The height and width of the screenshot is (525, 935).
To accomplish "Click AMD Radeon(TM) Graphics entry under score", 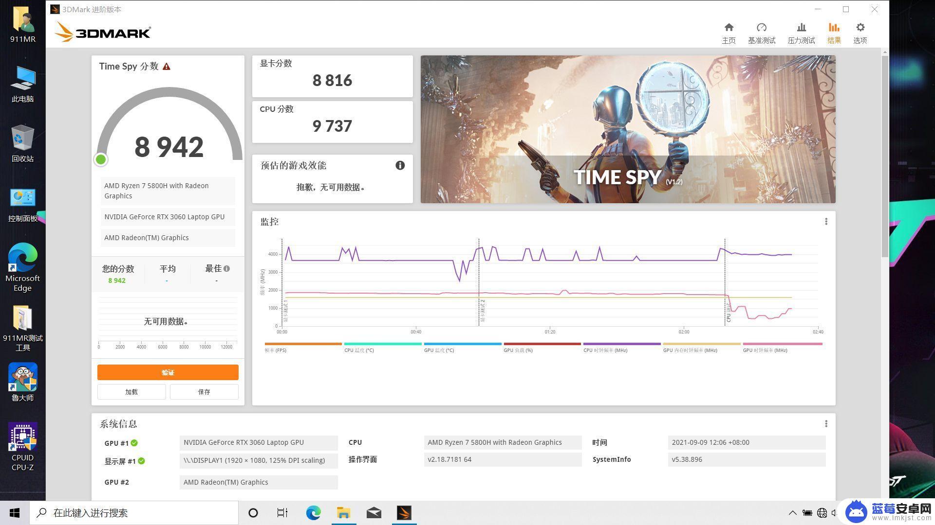I will (x=168, y=238).
